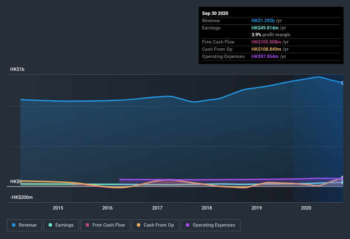Viewport: 350px width, 239px height.
Task: Click the HK$49.814m earnings value
Action: (265, 28)
